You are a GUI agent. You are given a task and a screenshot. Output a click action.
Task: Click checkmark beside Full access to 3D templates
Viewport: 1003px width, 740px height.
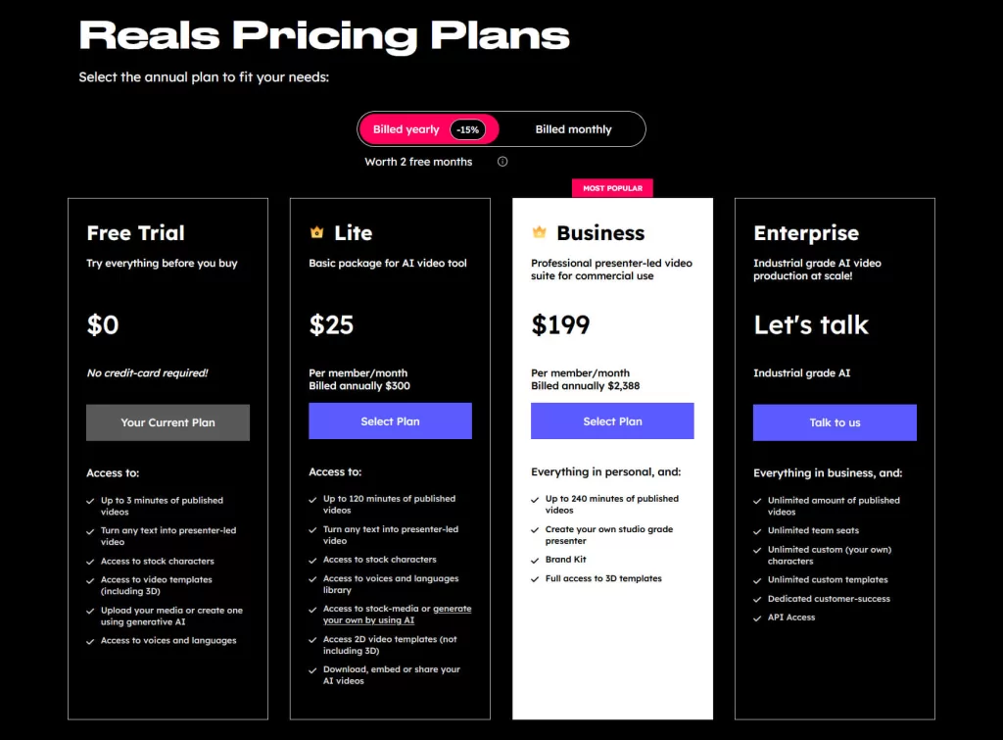[535, 579]
